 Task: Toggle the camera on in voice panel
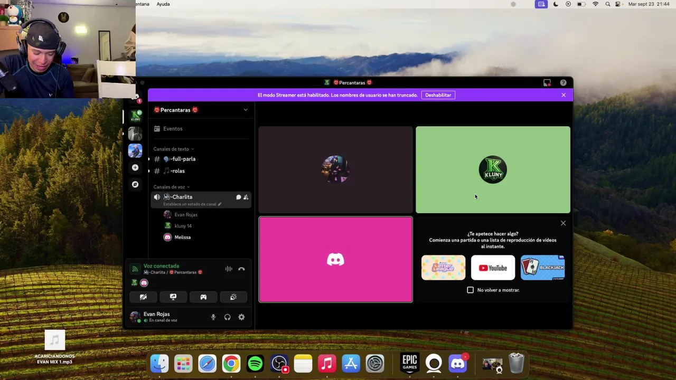pyautogui.click(x=143, y=297)
